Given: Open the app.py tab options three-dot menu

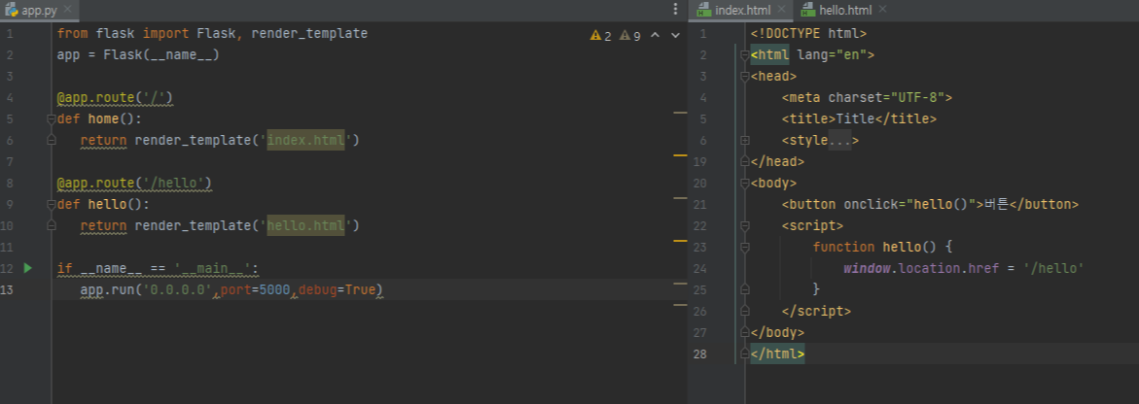Looking at the screenshot, I should [676, 10].
